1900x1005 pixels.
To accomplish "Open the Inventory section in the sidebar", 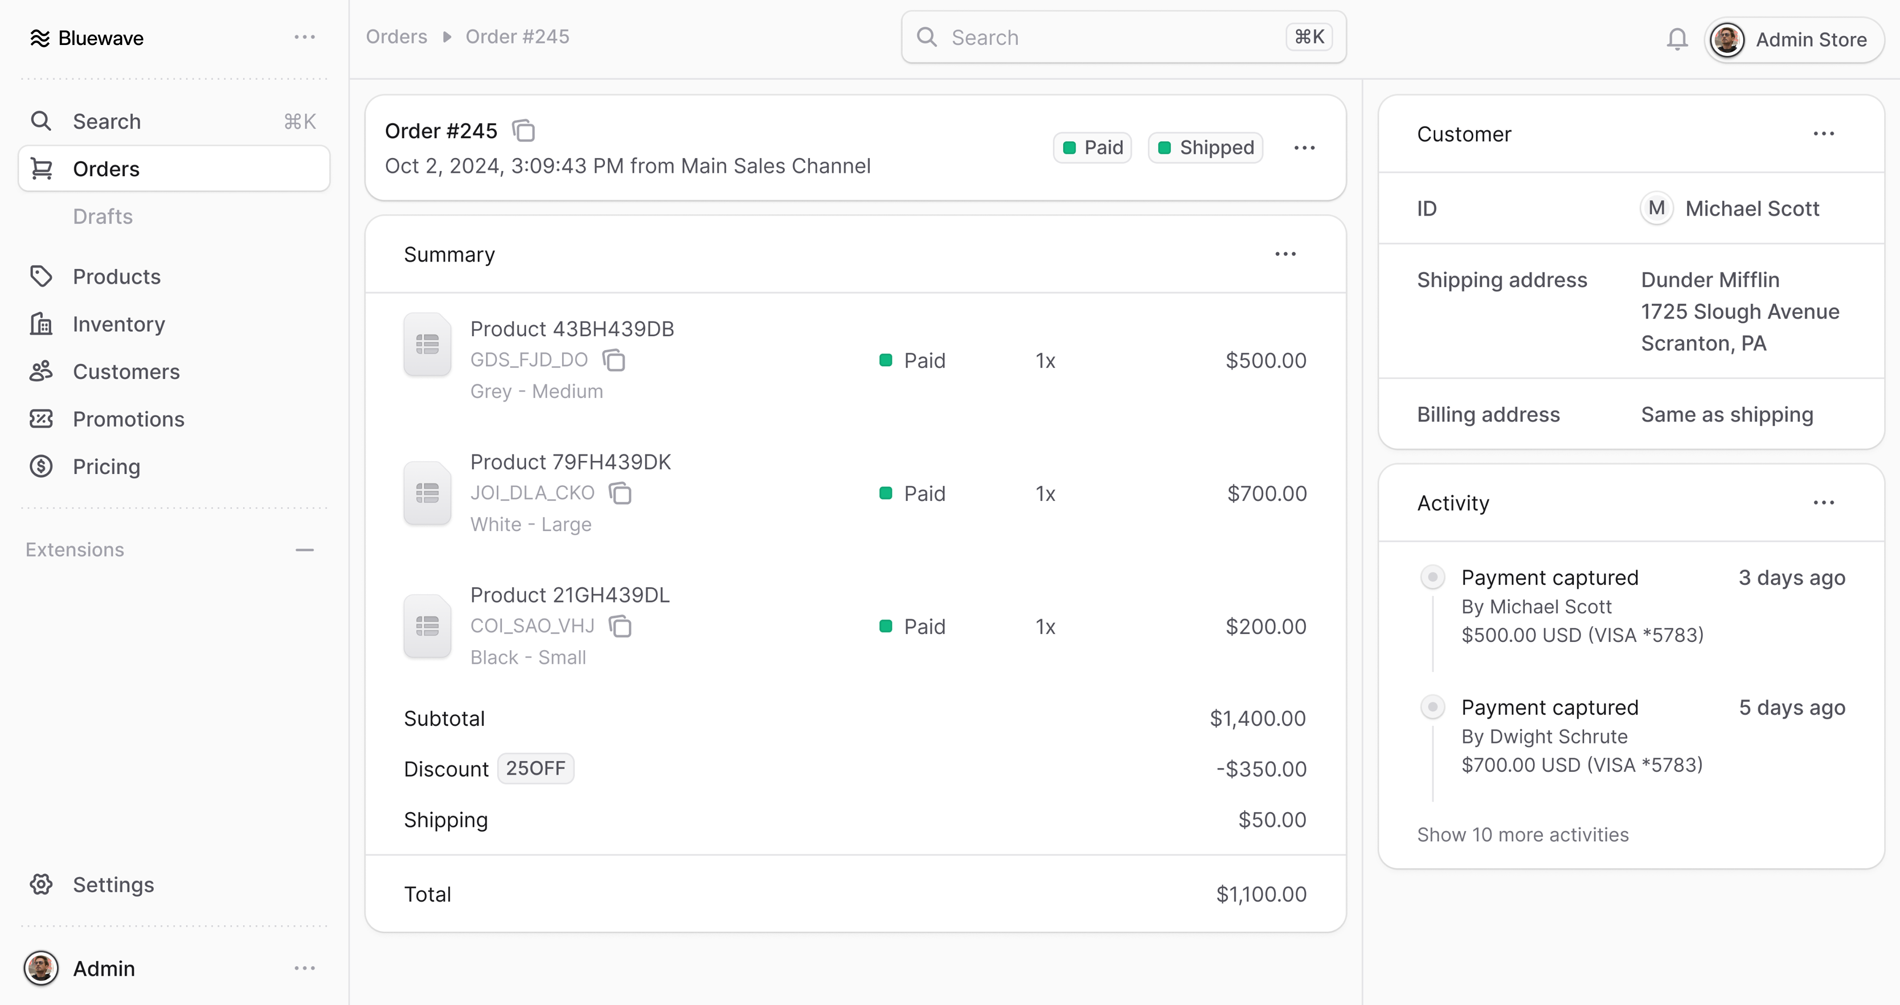I will pos(119,324).
